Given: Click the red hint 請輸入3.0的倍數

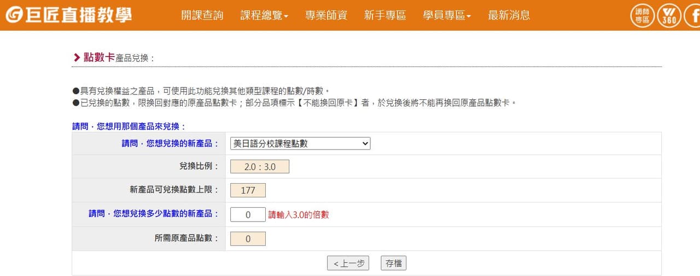Looking at the screenshot, I should pyautogui.click(x=299, y=215).
